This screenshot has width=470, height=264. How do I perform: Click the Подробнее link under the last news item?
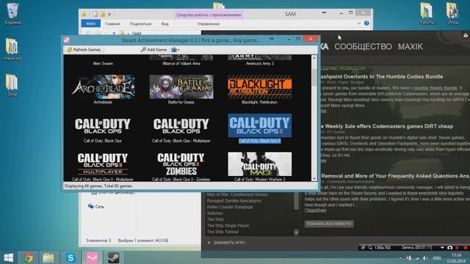tap(315, 210)
